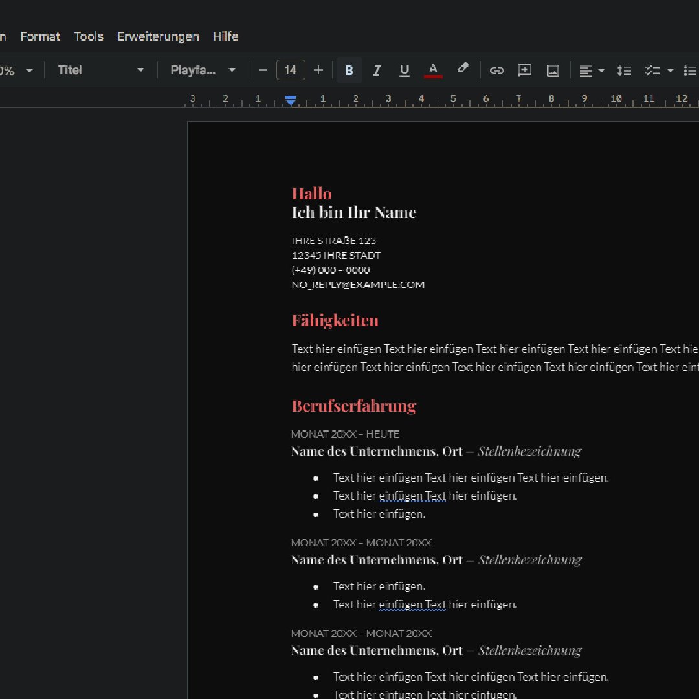The image size is (699, 699).
Task: Open the Format menu
Action: tap(40, 36)
